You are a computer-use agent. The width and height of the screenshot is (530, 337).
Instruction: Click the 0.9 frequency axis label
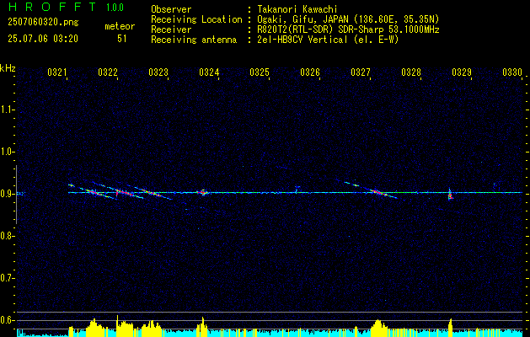[x=7, y=194]
